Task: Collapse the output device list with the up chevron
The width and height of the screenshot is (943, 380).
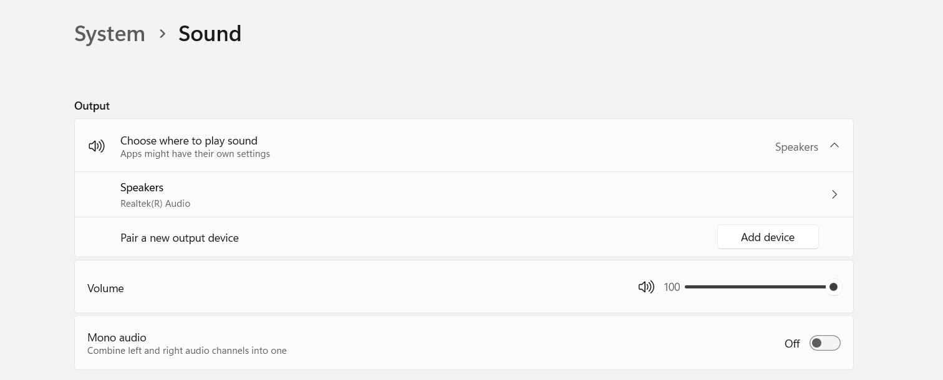Action: pyautogui.click(x=834, y=146)
